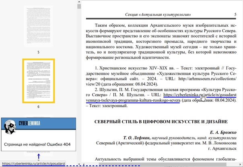Click the document's horizontal scrollbar at bottom

[x=161, y=165]
